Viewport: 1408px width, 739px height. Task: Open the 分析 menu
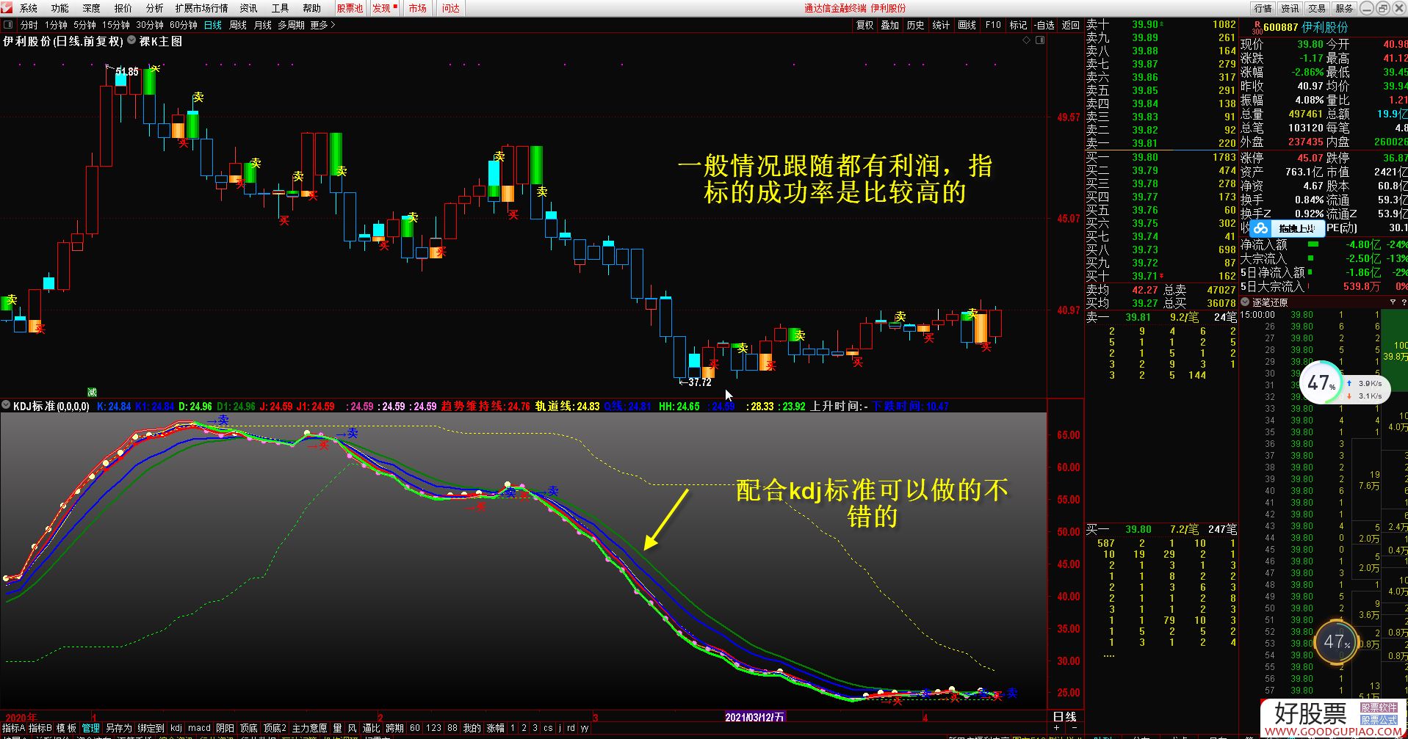(155, 8)
